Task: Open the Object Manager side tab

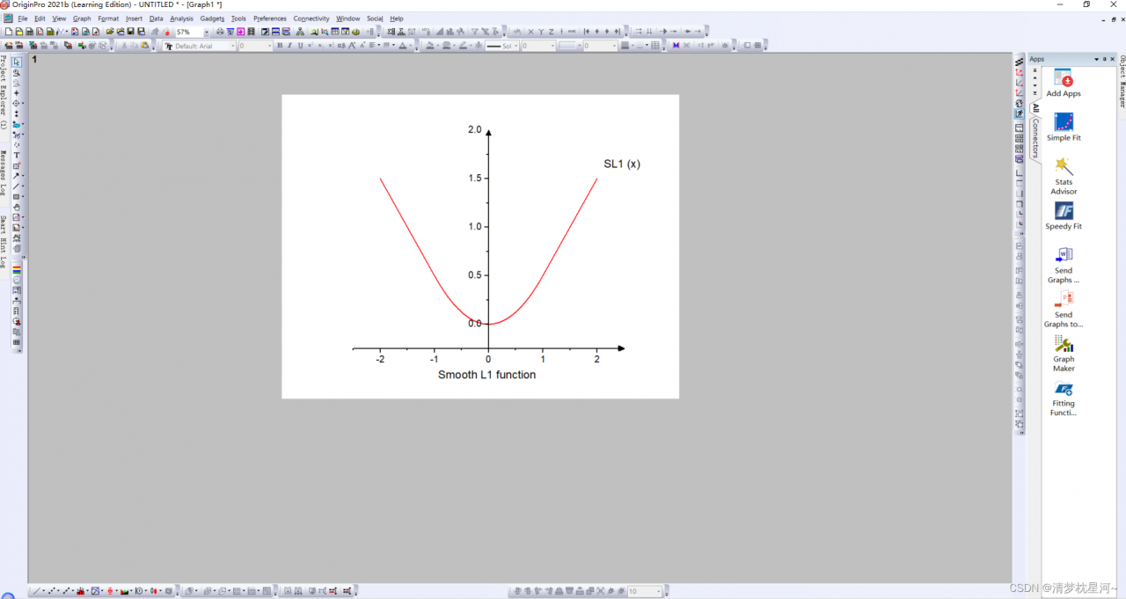Action: [x=1122, y=81]
